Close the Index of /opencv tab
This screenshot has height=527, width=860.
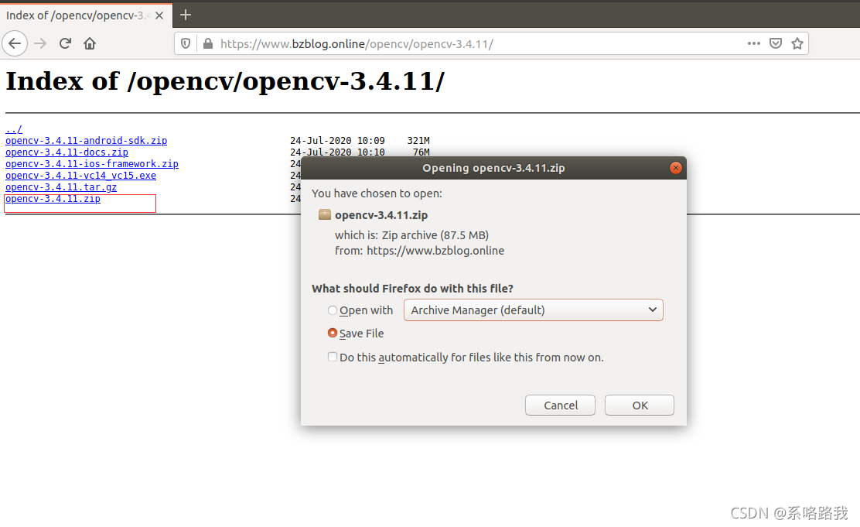point(159,15)
